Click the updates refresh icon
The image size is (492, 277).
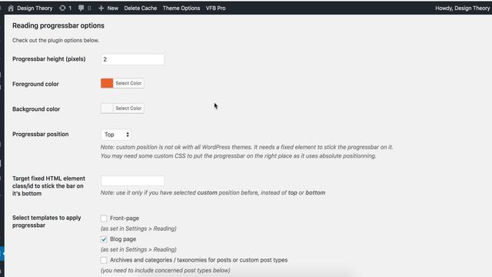[62, 8]
